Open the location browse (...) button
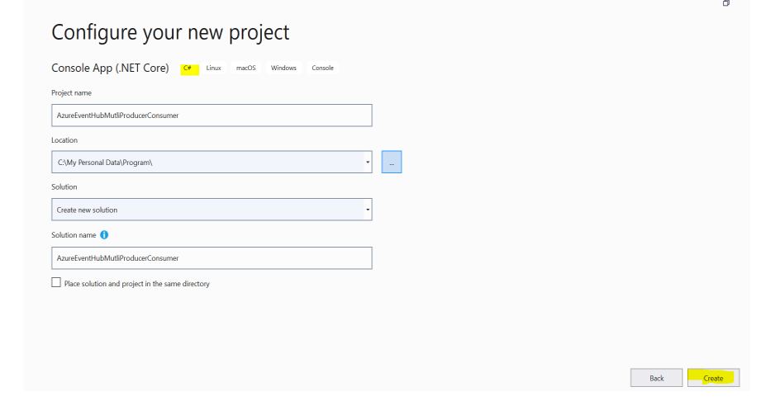Image resolution: width=761 pixels, height=401 pixels. pos(392,163)
